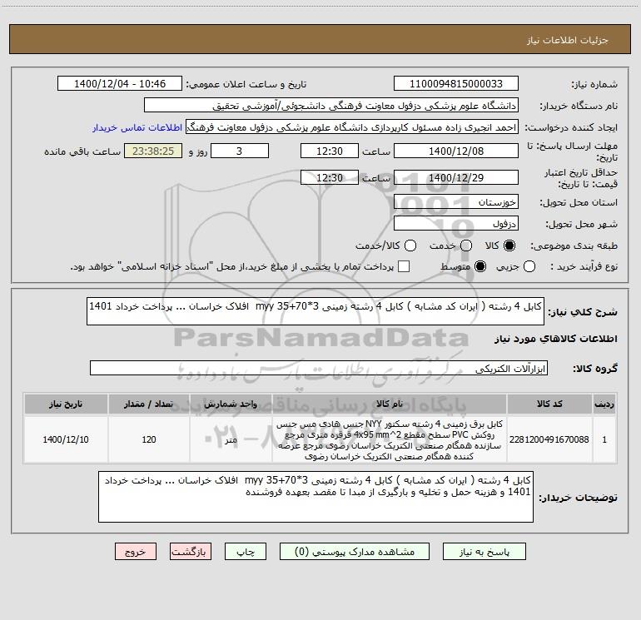641x620 pixels.
Task: Click the نام کالا column header
Action: point(390,404)
